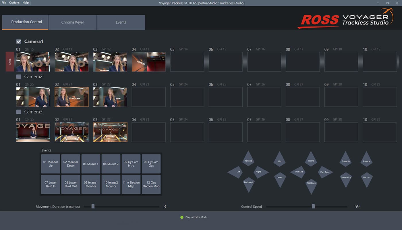Open the Help menu
The width and height of the screenshot is (402, 230).
pyautogui.click(x=26, y=3)
